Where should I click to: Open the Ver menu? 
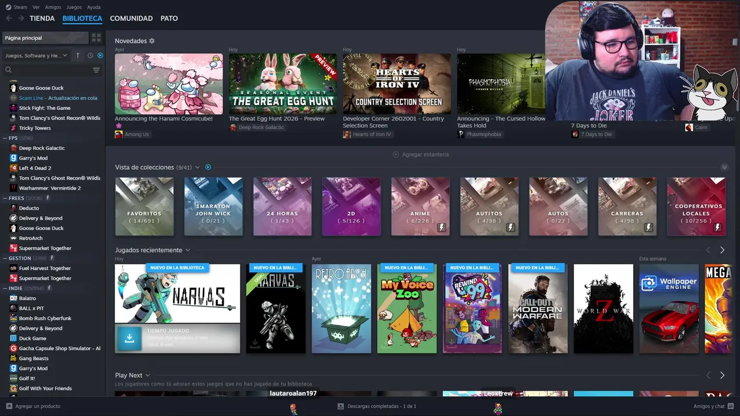point(36,7)
